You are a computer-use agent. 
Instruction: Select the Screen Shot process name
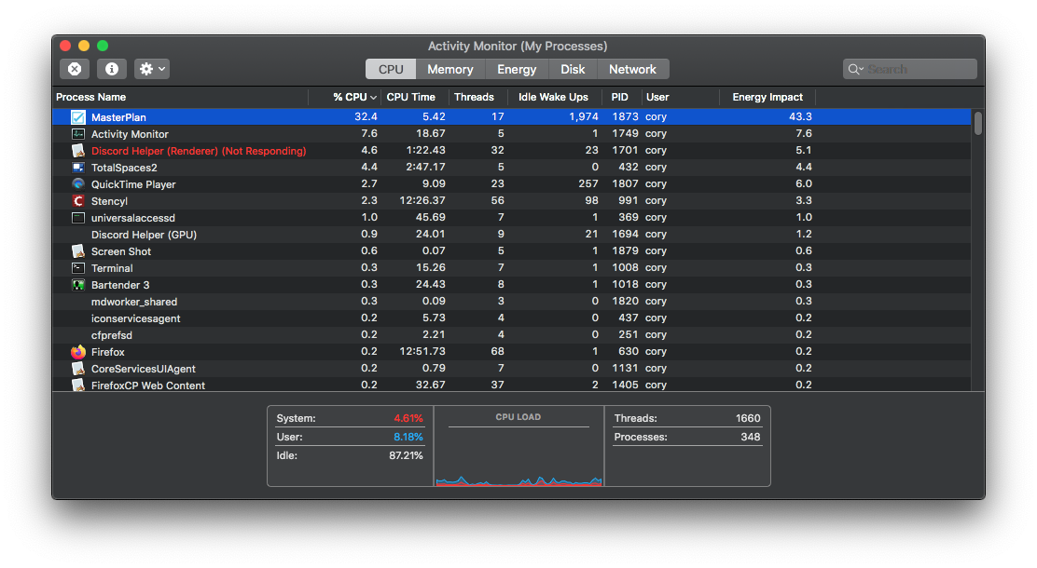click(121, 251)
